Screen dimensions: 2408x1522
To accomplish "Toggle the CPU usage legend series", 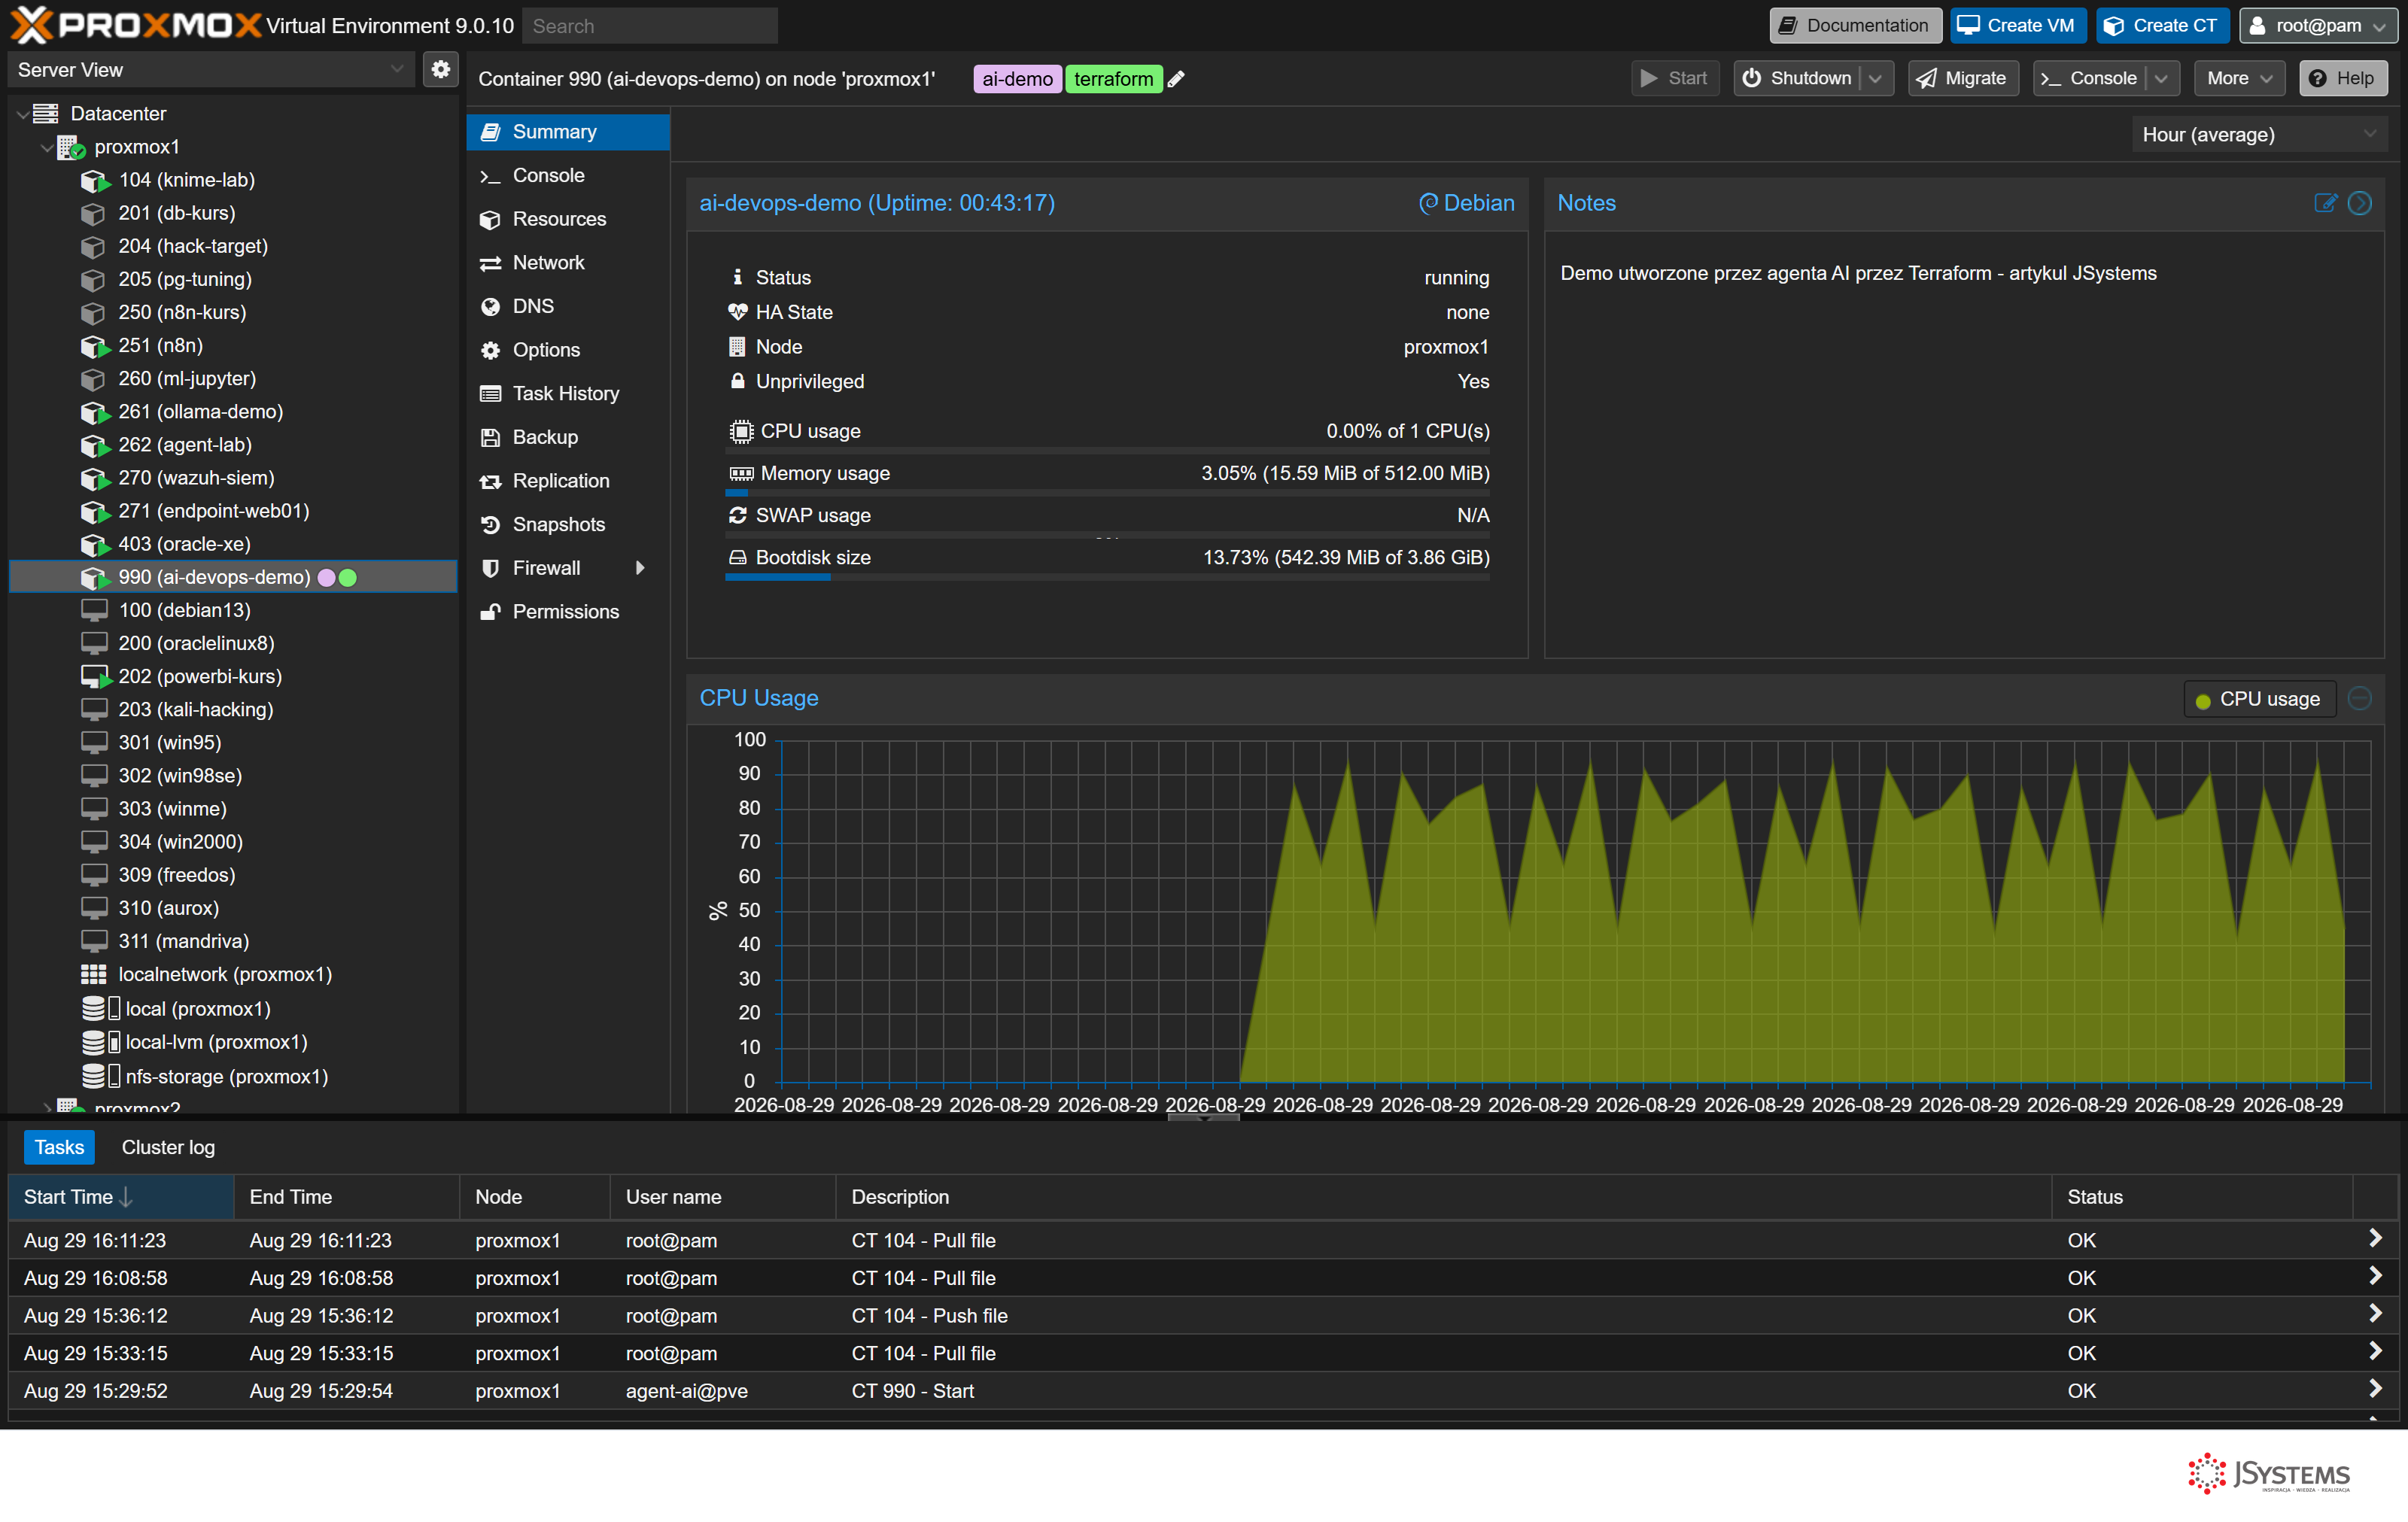I will (2258, 699).
